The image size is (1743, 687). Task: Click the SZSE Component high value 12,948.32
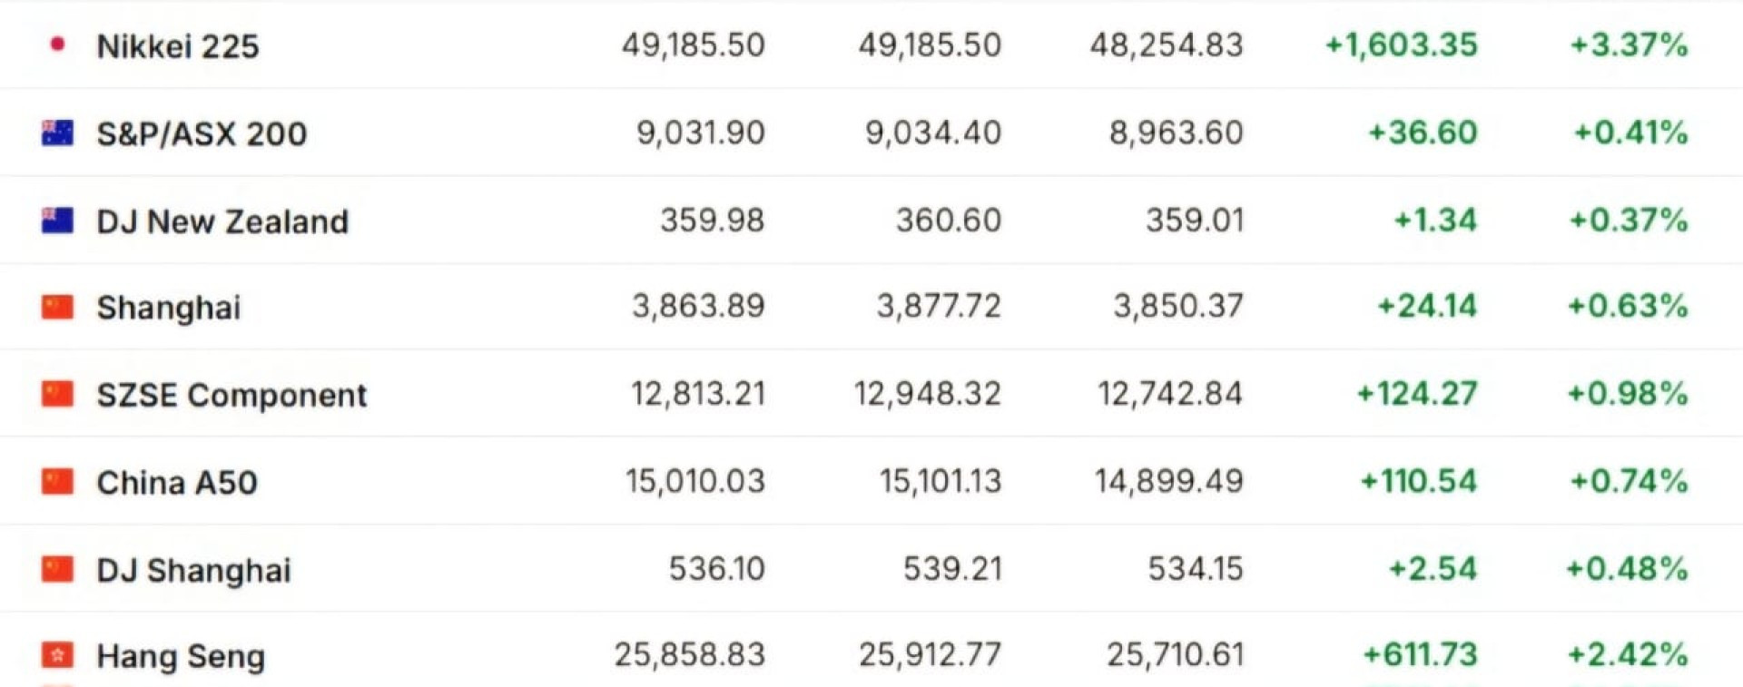coord(927,394)
